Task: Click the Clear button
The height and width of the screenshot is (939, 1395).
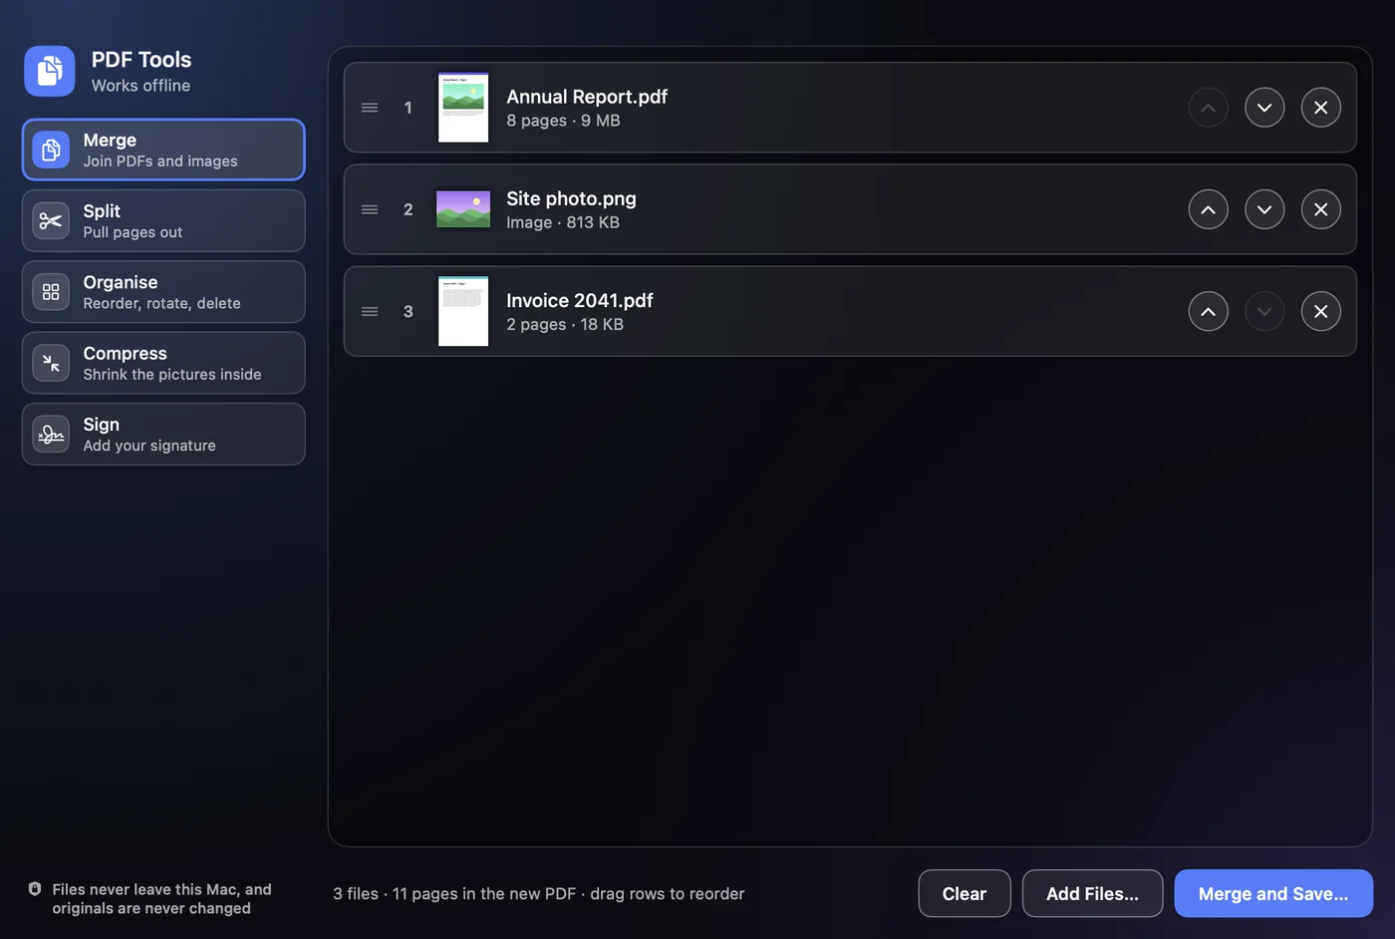Action: click(965, 893)
